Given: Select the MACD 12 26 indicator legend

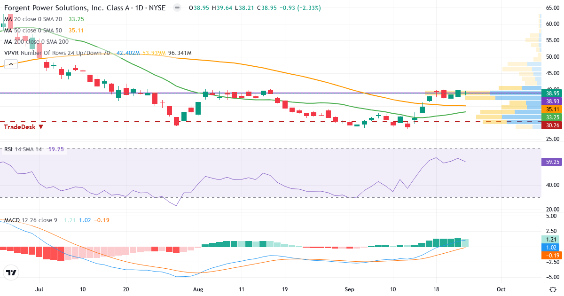Looking at the screenshot, I should (31, 220).
